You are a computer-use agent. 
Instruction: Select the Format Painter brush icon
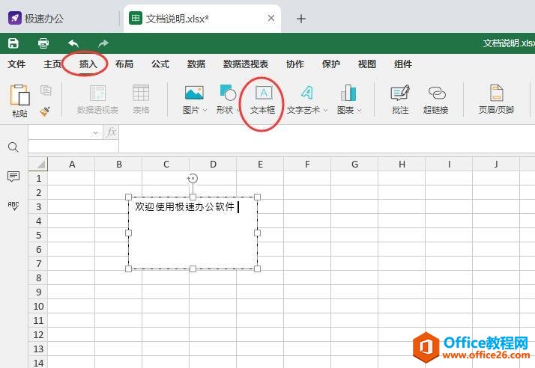(x=45, y=111)
